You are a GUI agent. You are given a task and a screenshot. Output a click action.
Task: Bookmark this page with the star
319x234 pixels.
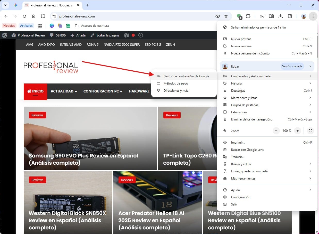[x=226, y=16]
